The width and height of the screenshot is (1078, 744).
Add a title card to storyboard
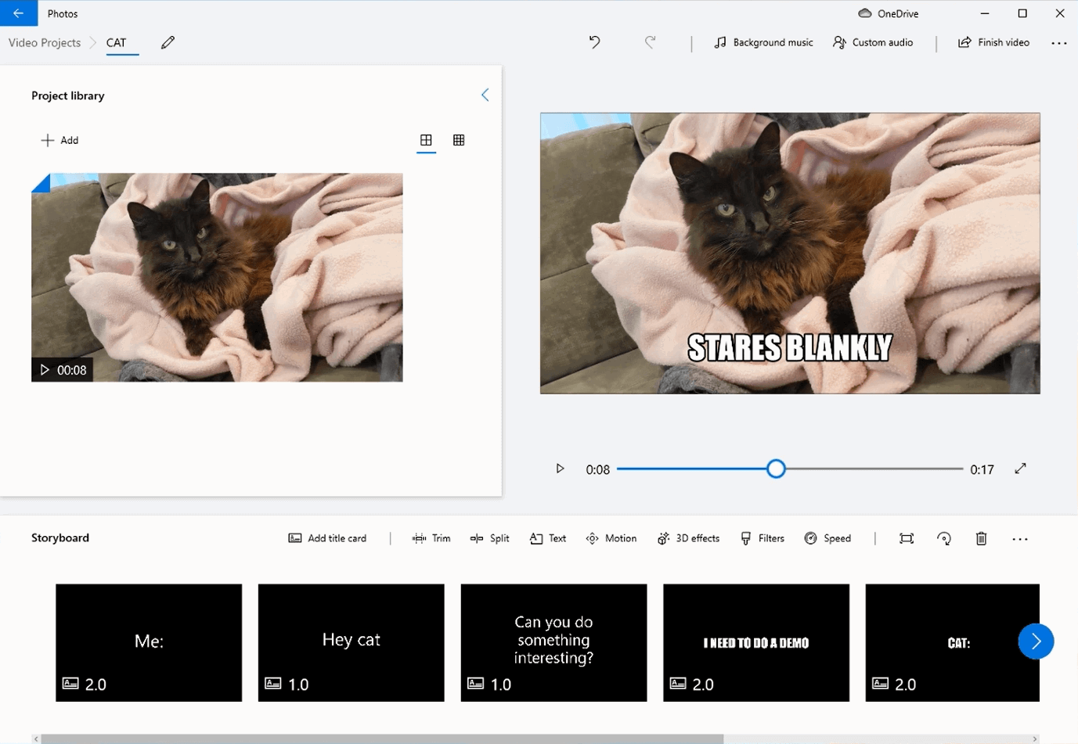[x=327, y=538]
